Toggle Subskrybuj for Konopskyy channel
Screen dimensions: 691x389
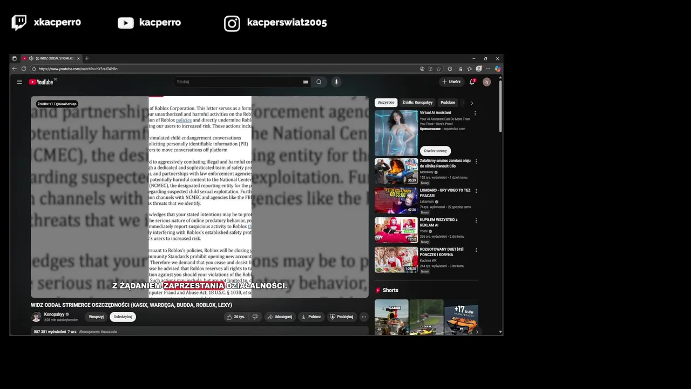pyautogui.click(x=123, y=317)
